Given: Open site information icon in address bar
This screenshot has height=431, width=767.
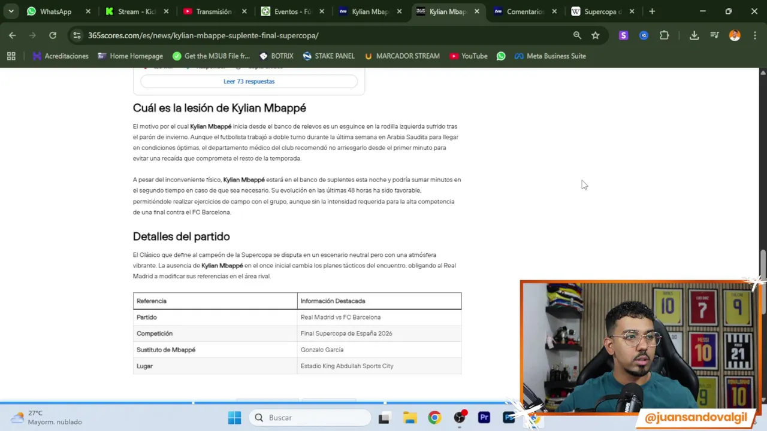Looking at the screenshot, I should click(x=77, y=35).
